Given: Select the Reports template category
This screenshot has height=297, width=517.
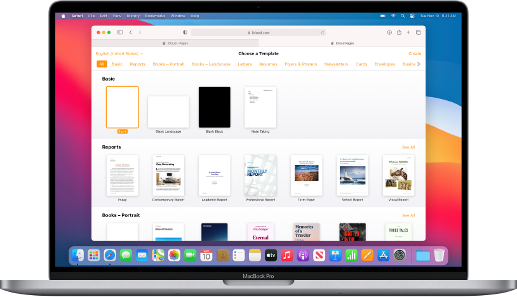Looking at the screenshot, I should click(x=137, y=64).
